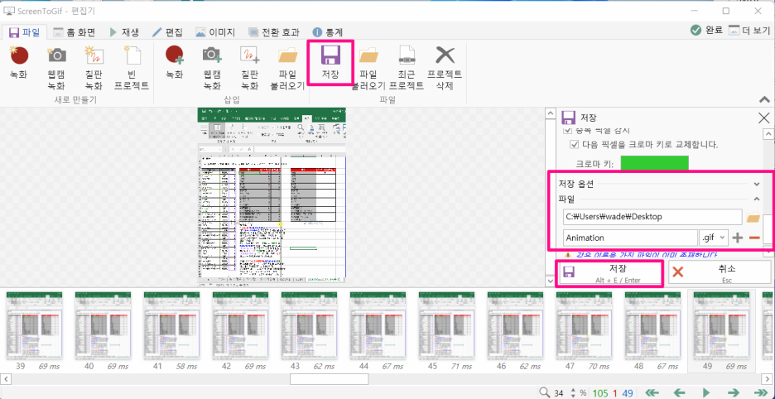The width and height of the screenshot is (775, 399).
Task: Collapse the ribbon with the chevron
Action: tap(765, 100)
